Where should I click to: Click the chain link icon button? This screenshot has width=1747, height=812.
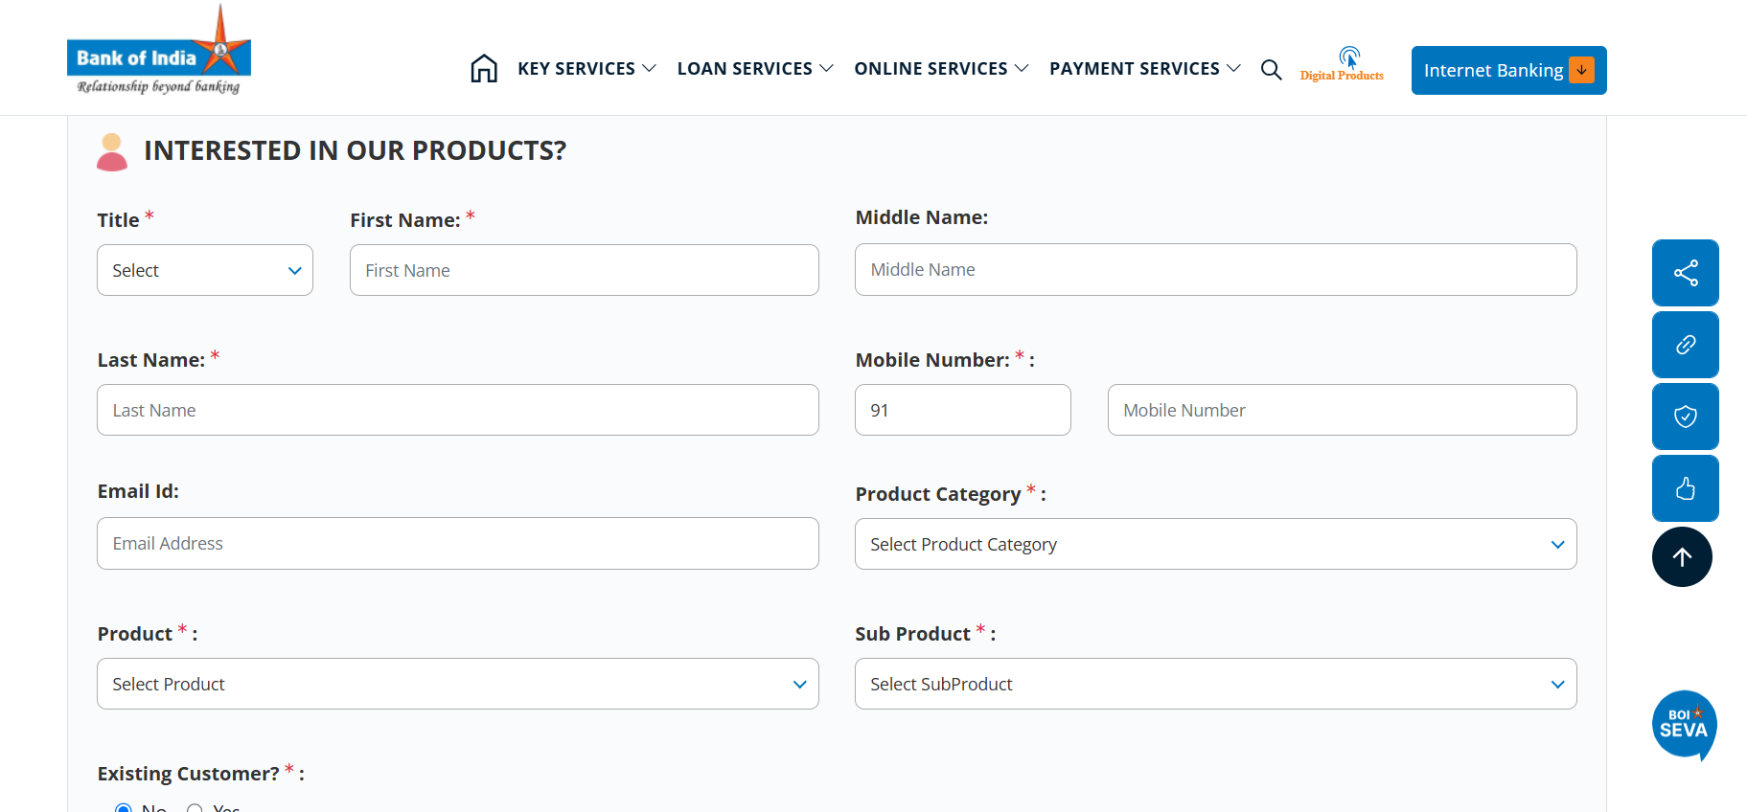point(1685,345)
